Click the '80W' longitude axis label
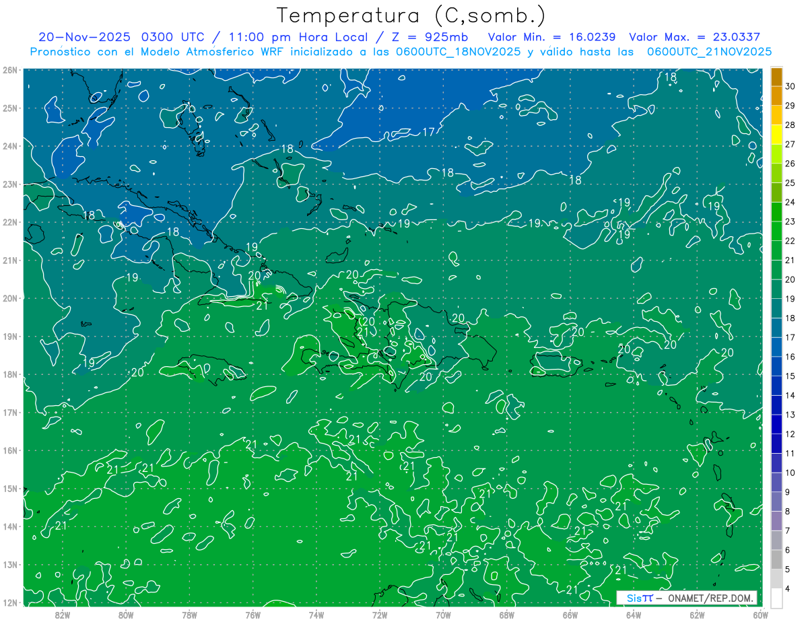 pyautogui.click(x=126, y=615)
